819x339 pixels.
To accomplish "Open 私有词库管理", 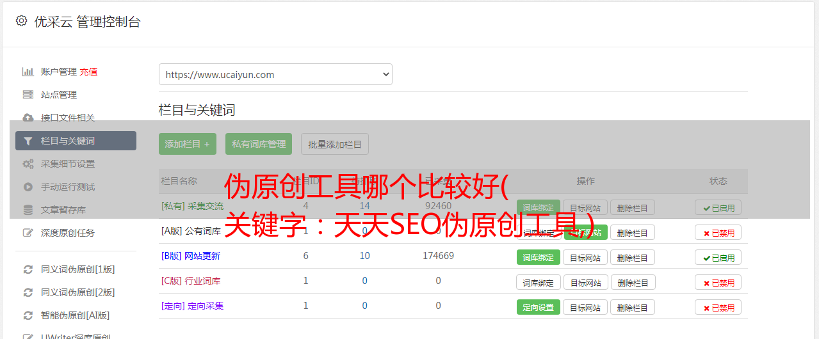I will (x=259, y=144).
